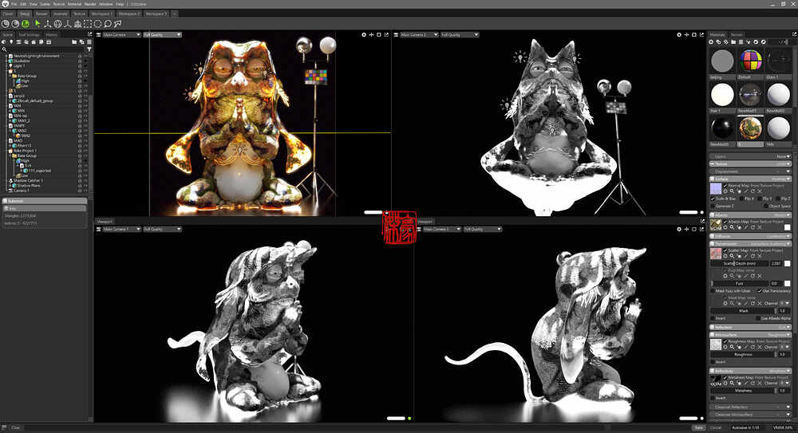Click the Cancel button in status bar
This screenshot has width=798, height=433.
(x=716, y=428)
